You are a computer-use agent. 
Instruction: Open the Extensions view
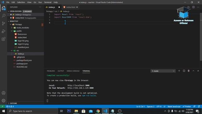point(3,39)
